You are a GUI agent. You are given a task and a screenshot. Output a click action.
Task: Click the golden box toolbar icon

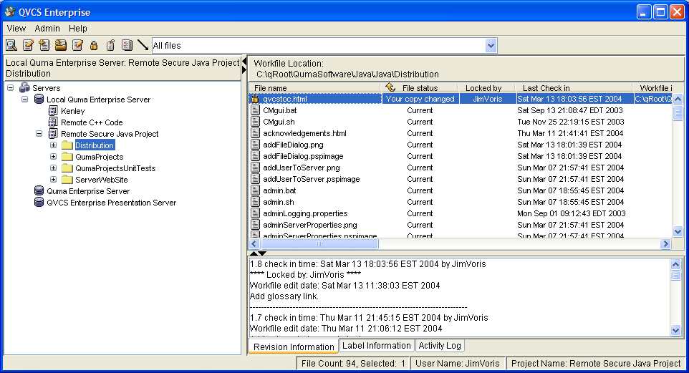click(61, 45)
